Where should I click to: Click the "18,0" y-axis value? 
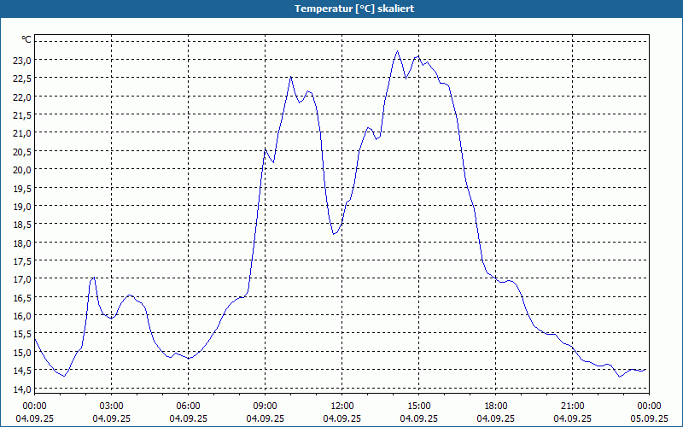pos(22,243)
